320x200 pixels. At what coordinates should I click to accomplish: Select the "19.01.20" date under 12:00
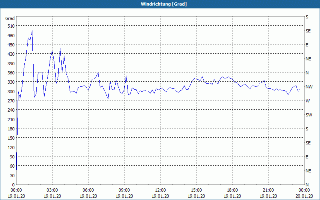click(x=160, y=196)
